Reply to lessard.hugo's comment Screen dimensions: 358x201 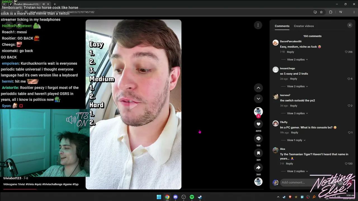tap(293, 79)
